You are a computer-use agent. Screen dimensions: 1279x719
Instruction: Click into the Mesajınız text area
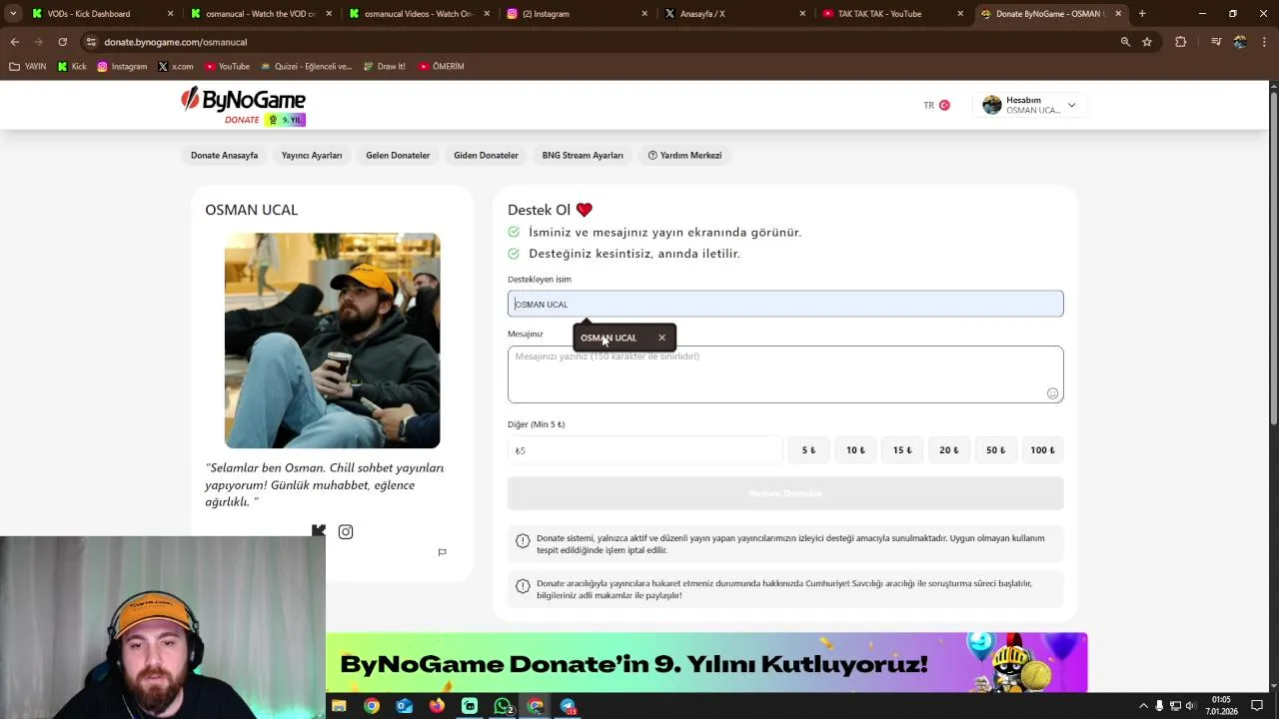point(785,374)
